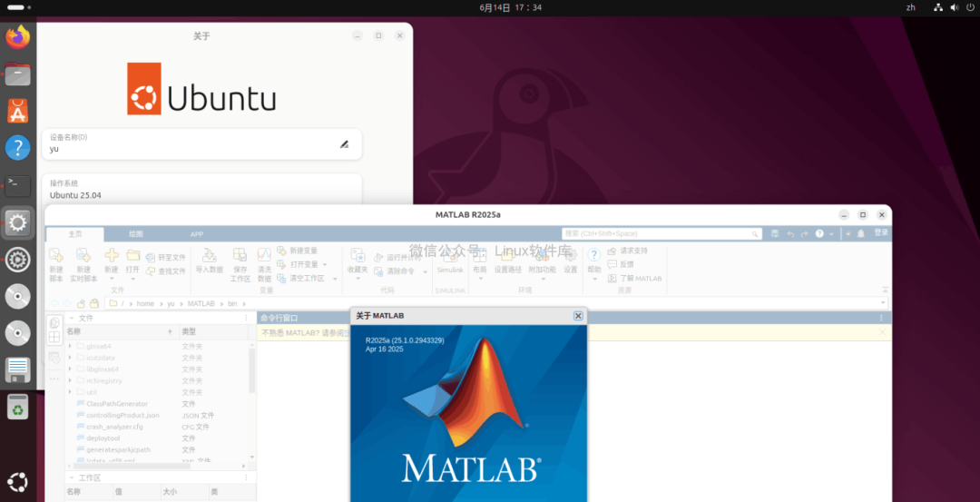Screen dimensions: 980x502
Task: Click Clean Data (清洗数据) icon
Action: 264,255
